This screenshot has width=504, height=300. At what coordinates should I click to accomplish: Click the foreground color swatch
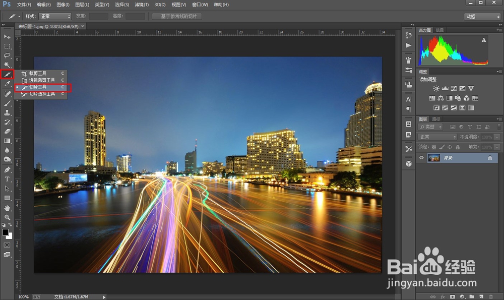(5, 232)
